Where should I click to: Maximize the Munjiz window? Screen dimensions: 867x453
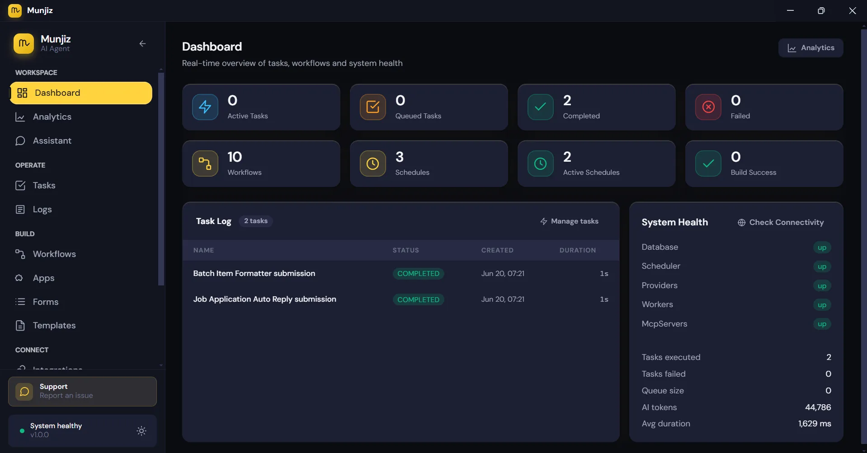821,10
